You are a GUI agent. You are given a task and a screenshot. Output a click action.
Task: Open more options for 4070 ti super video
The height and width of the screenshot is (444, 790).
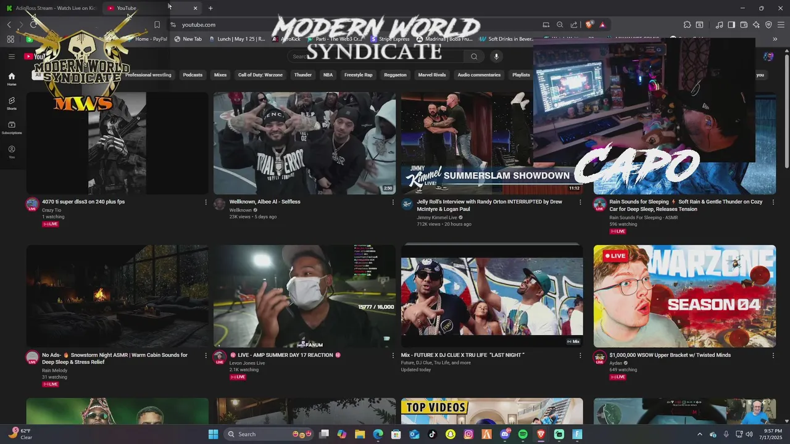pos(206,202)
